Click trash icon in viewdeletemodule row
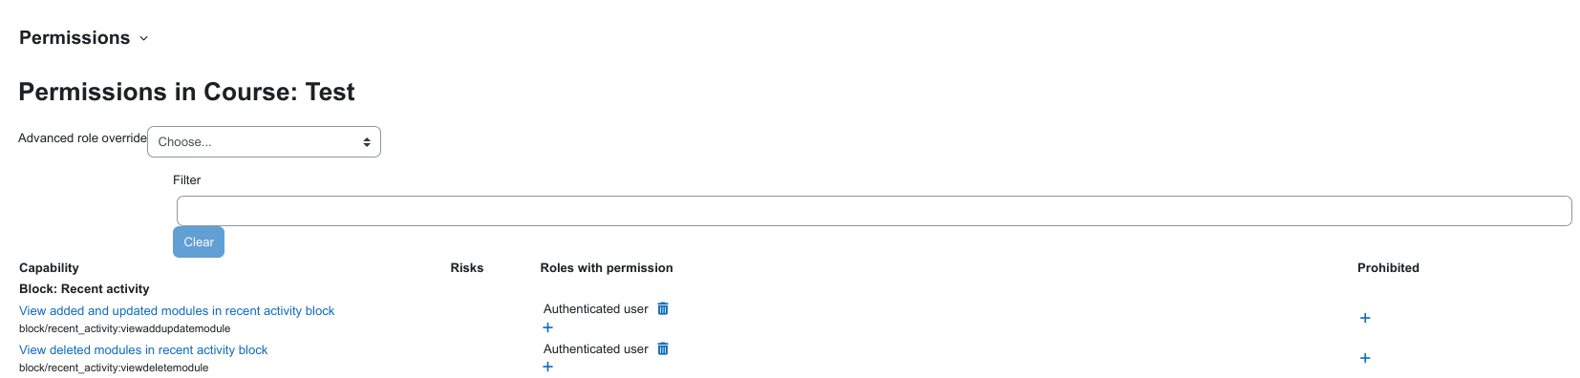 tap(663, 348)
